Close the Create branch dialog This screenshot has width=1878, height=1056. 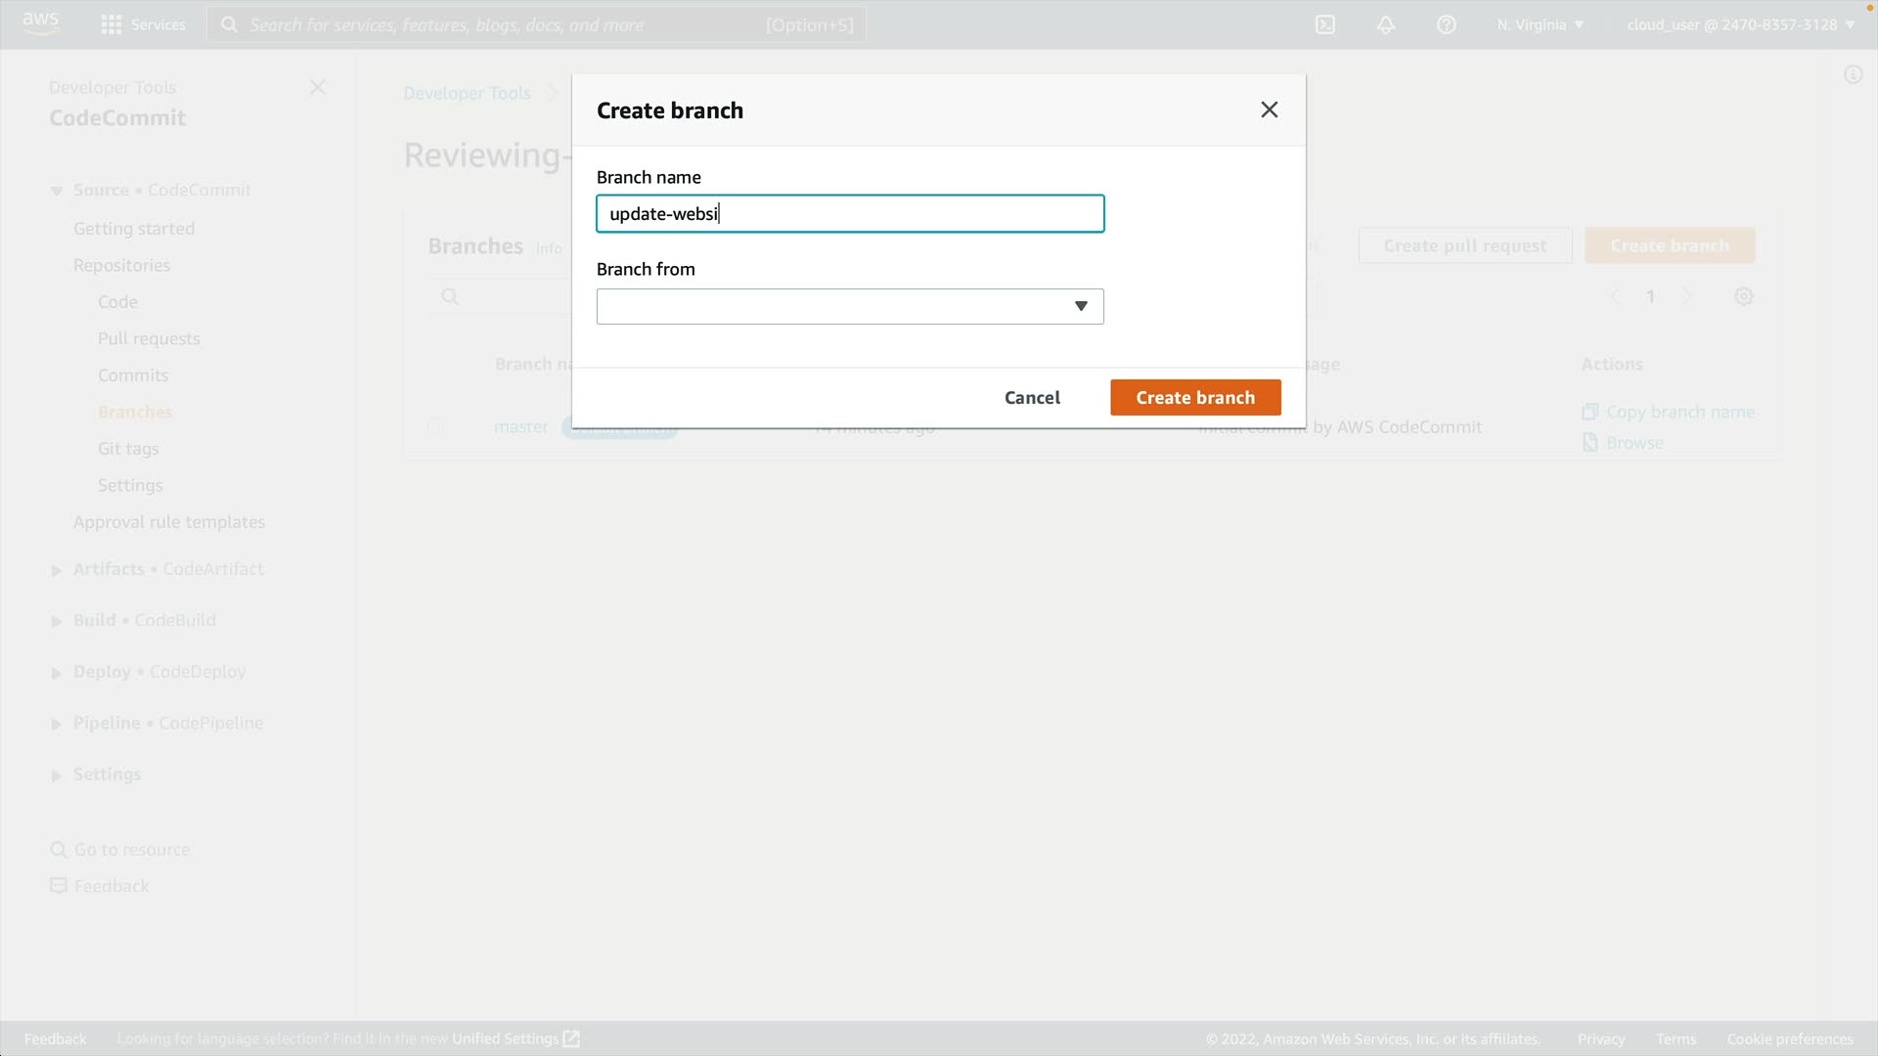(x=1269, y=110)
